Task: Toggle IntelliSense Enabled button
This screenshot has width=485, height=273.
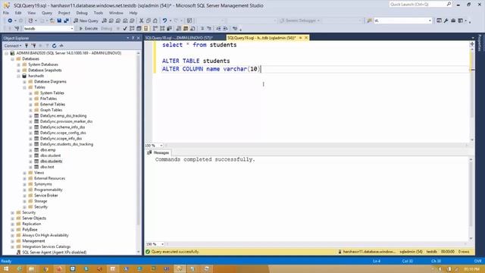Action: pyautogui.click(x=145, y=29)
